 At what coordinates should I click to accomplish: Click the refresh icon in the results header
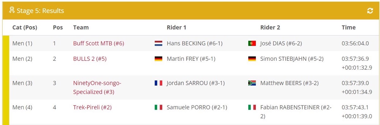[x=370, y=11]
